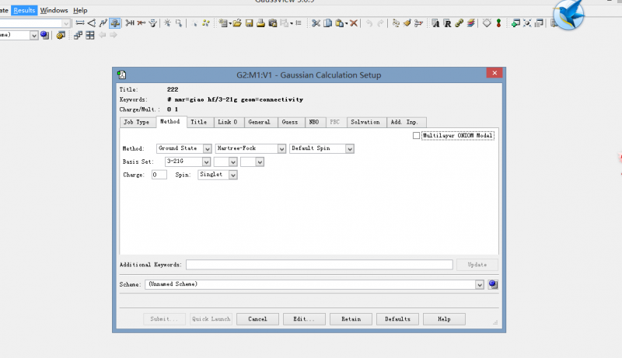Expand the 3-21G basis set dropdown

(206, 162)
